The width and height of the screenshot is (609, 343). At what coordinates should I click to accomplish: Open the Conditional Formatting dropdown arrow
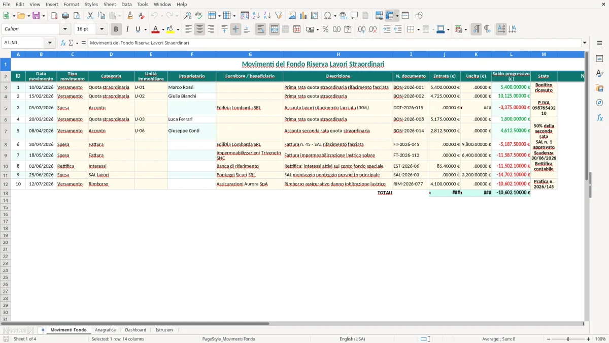(x=465, y=29)
